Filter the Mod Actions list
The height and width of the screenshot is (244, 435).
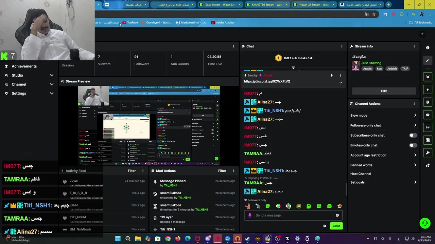[222, 171]
